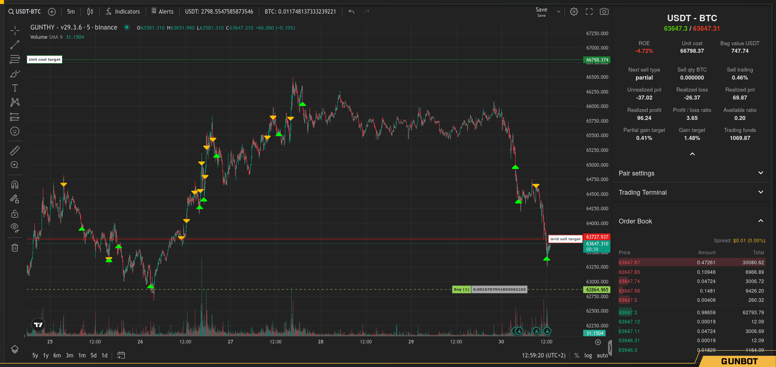Toggle lock all drawing tools
The width and height of the screenshot is (776, 367).
click(15, 213)
